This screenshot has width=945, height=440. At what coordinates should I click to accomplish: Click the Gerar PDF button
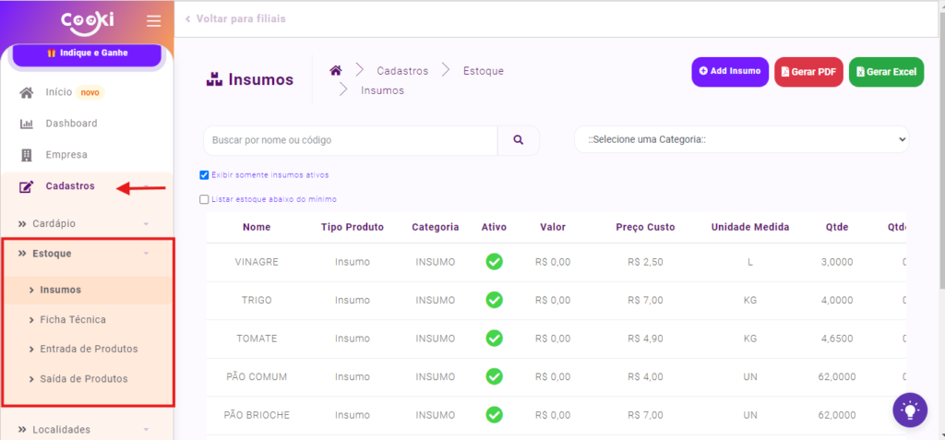(807, 72)
